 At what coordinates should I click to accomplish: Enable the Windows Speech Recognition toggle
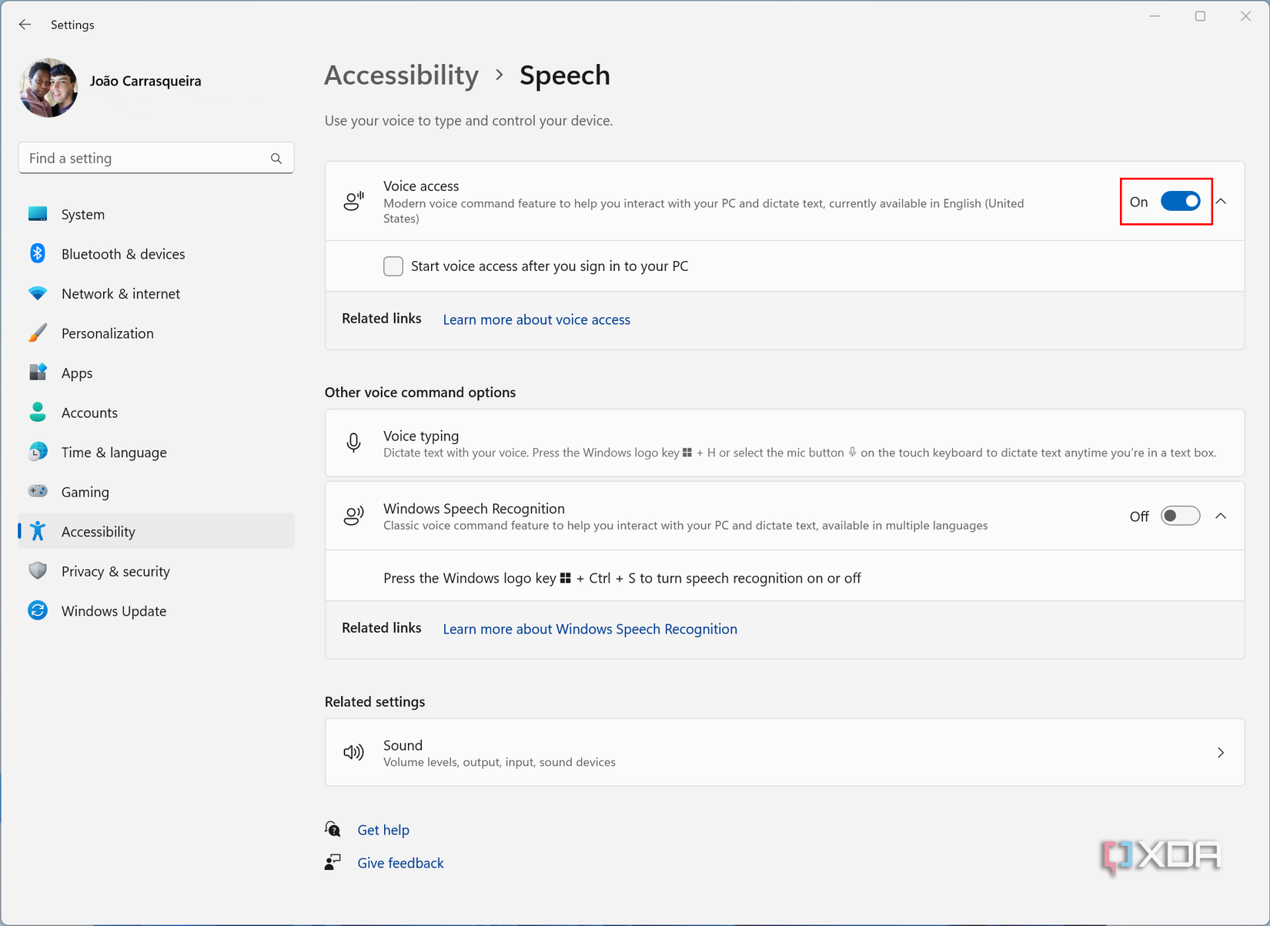(x=1180, y=516)
